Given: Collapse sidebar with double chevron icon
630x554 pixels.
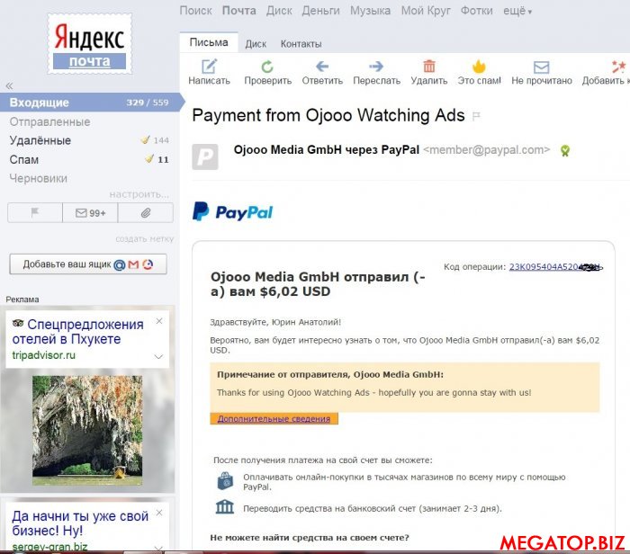Looking at the screenshot, I should (9, 85).
